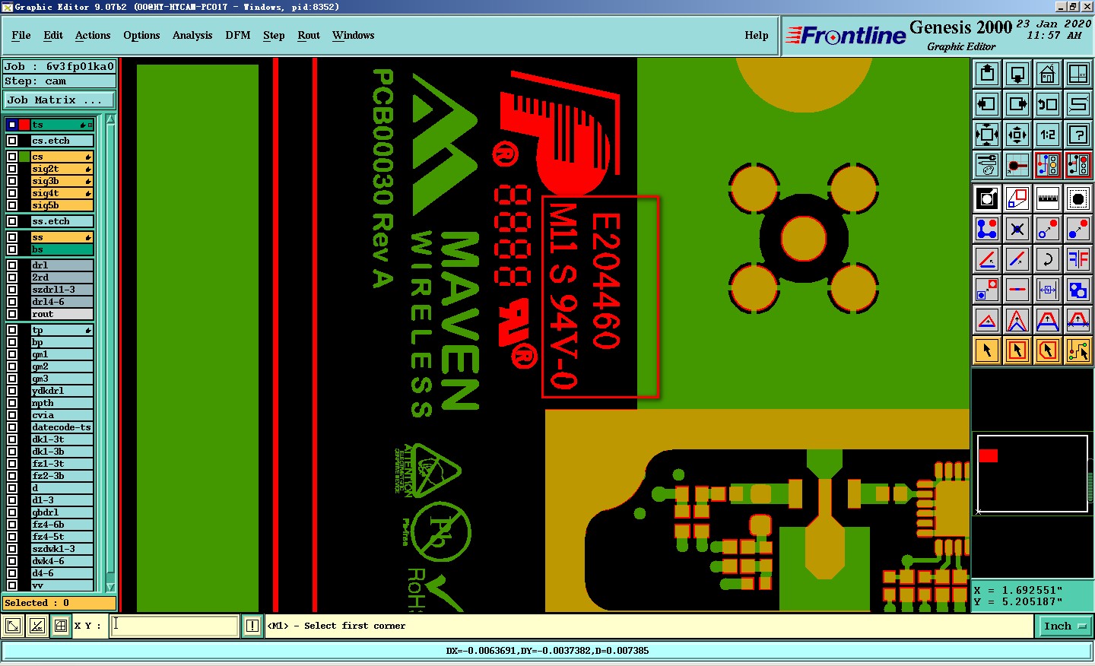Toggle the sig3b layer checkbox
The image size is (1095, 666).
[12, 181]
